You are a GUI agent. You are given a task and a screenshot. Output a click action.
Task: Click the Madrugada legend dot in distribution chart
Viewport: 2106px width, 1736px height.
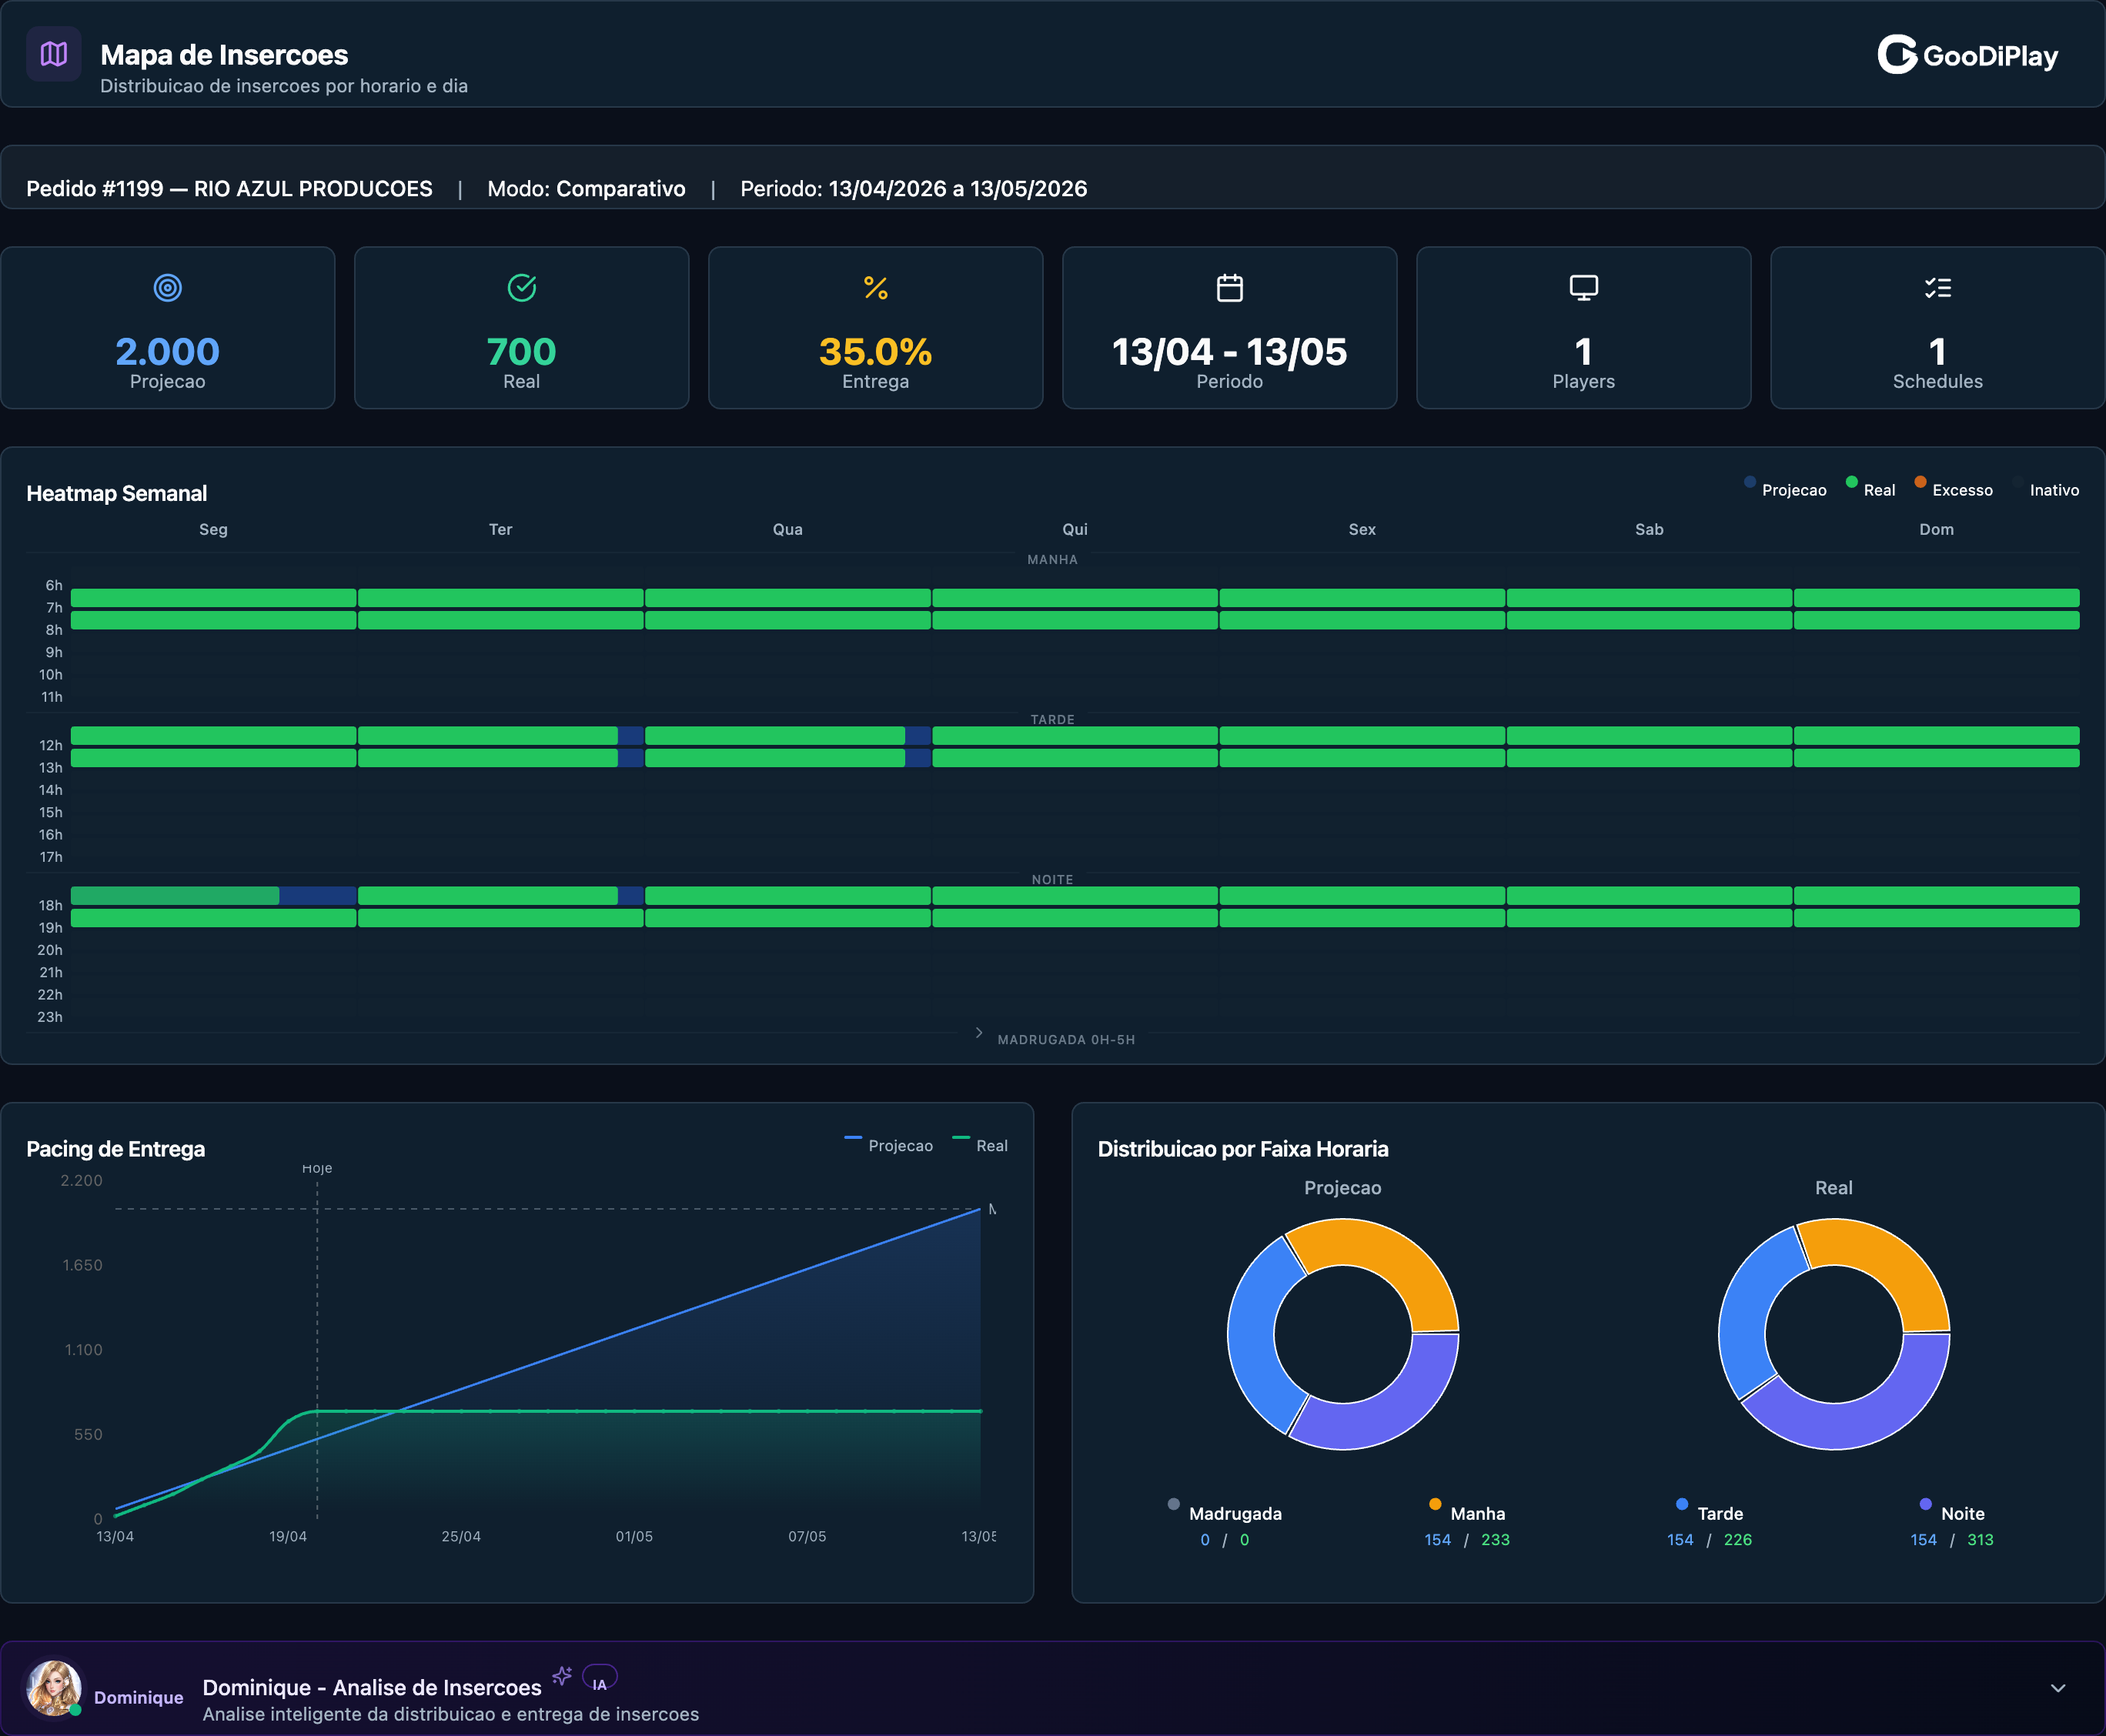click(x=1174, y=1504)
